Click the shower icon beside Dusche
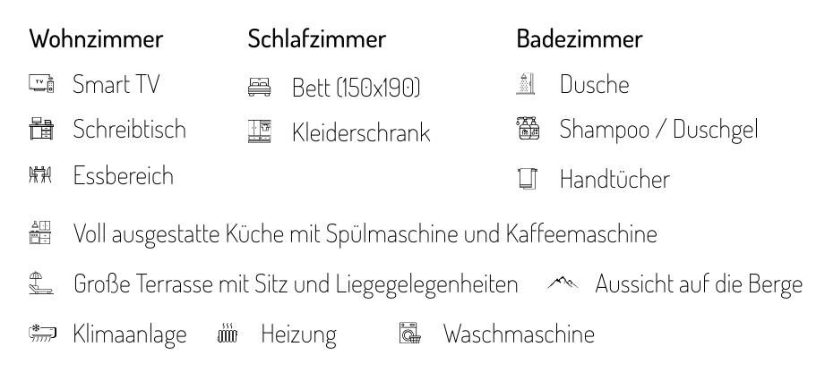The width and height of the screenshot is (825, 372). tap(529, 86)
